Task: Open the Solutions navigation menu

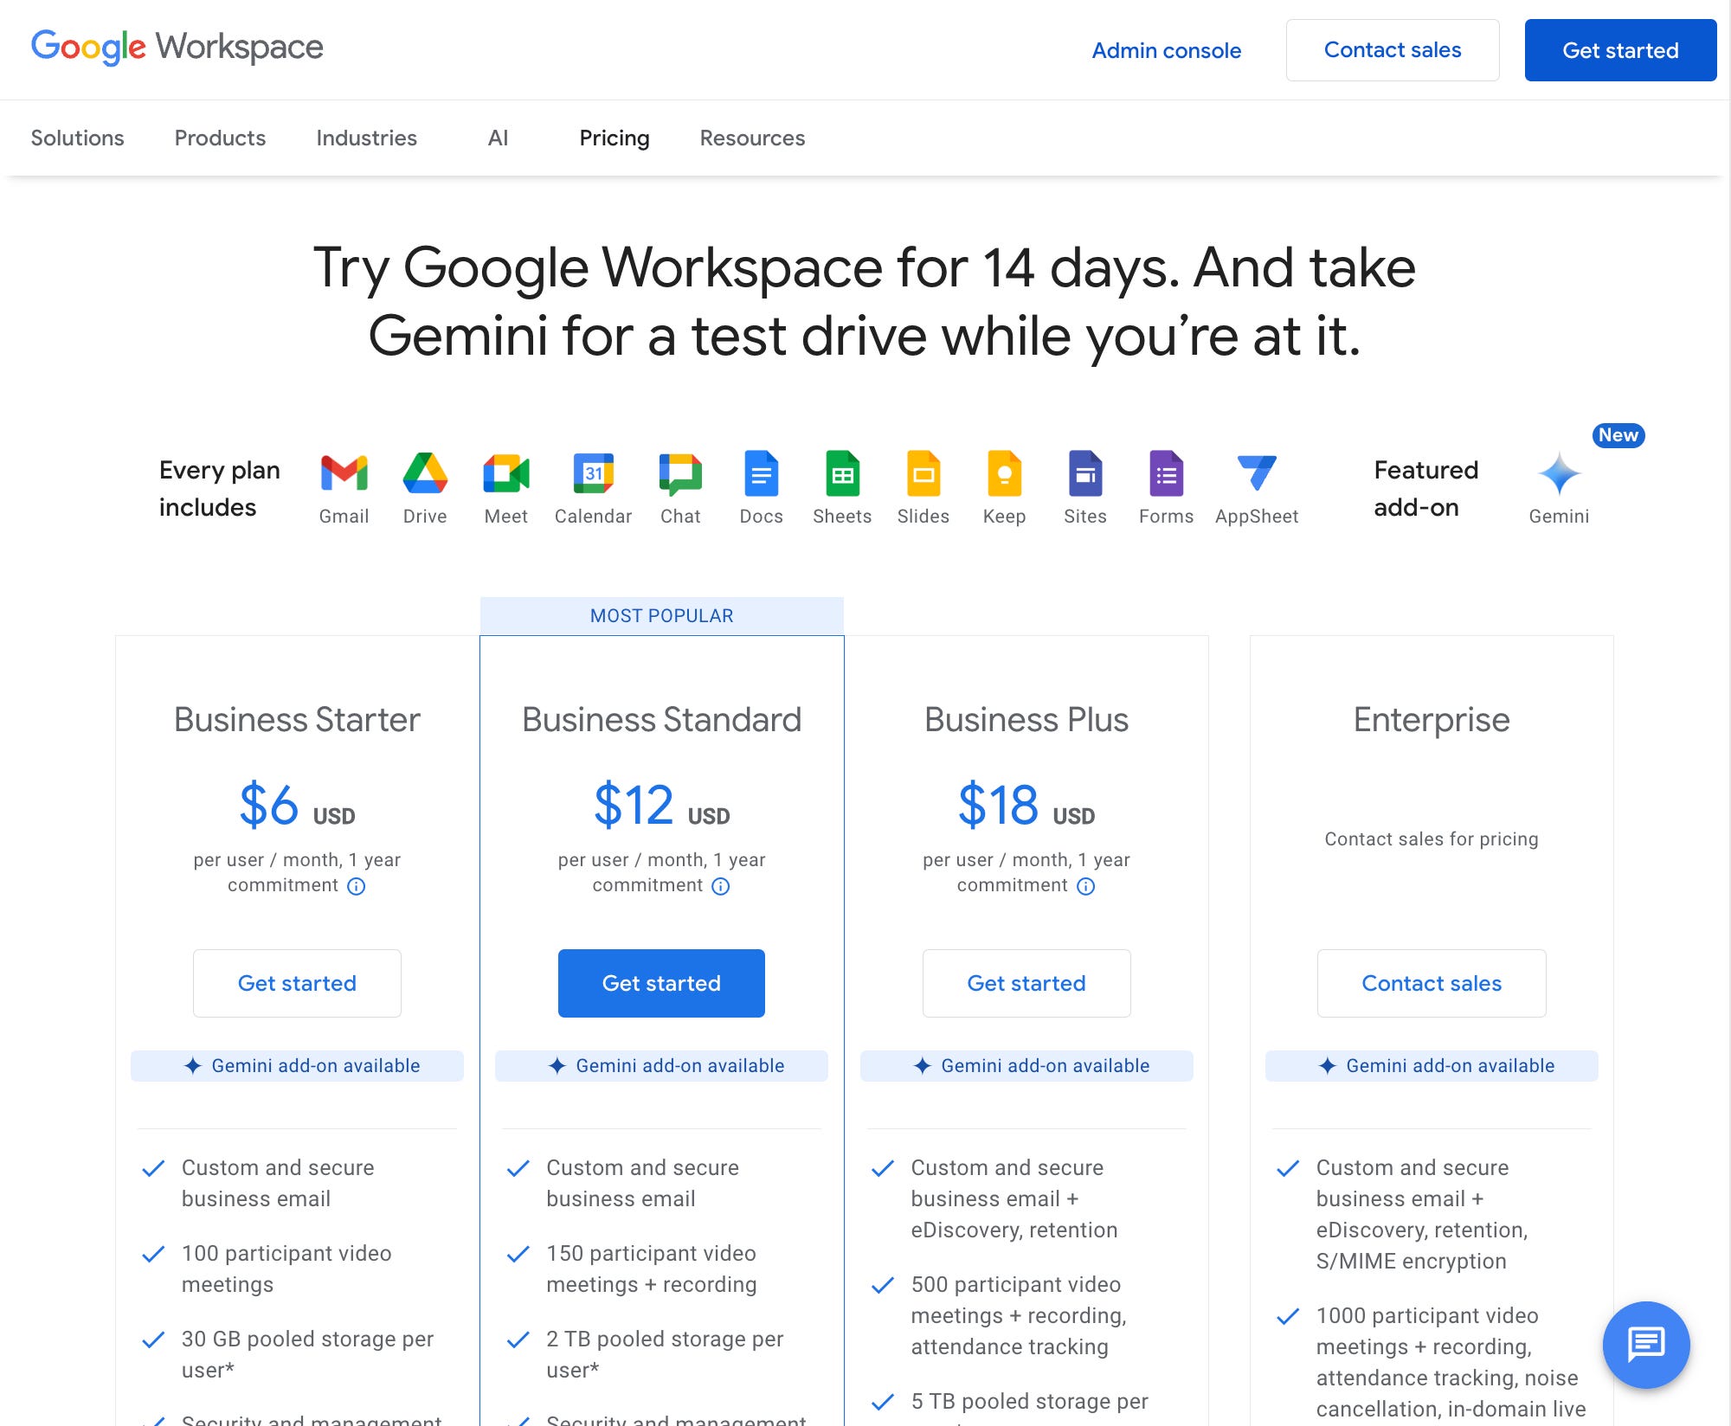Action: 77,138
